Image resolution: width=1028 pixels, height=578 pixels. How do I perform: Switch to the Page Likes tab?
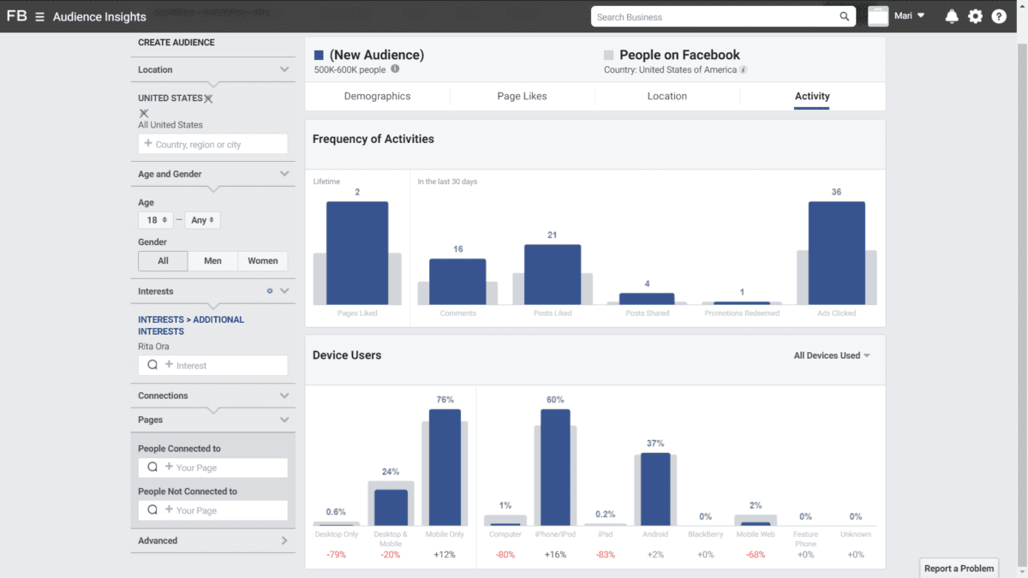pos(522,96)
